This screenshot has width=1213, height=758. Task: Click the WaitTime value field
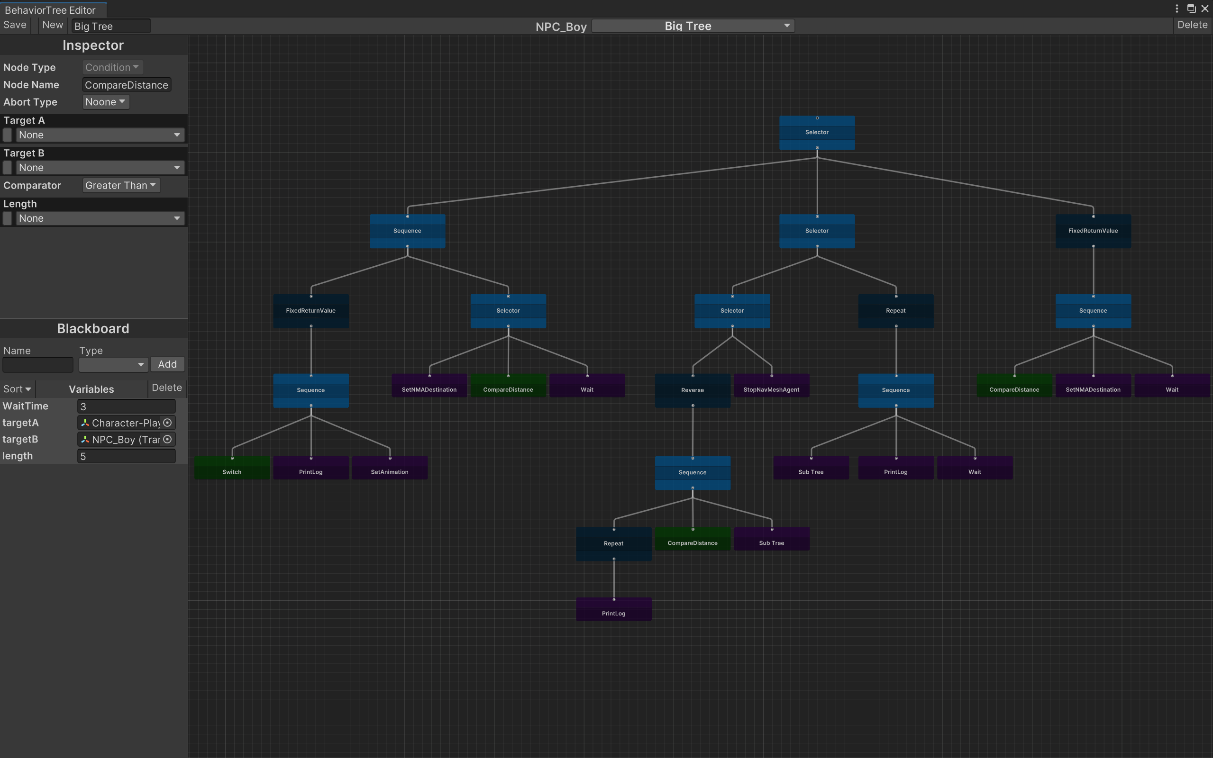pyautogui.click(x=127, y=406)
